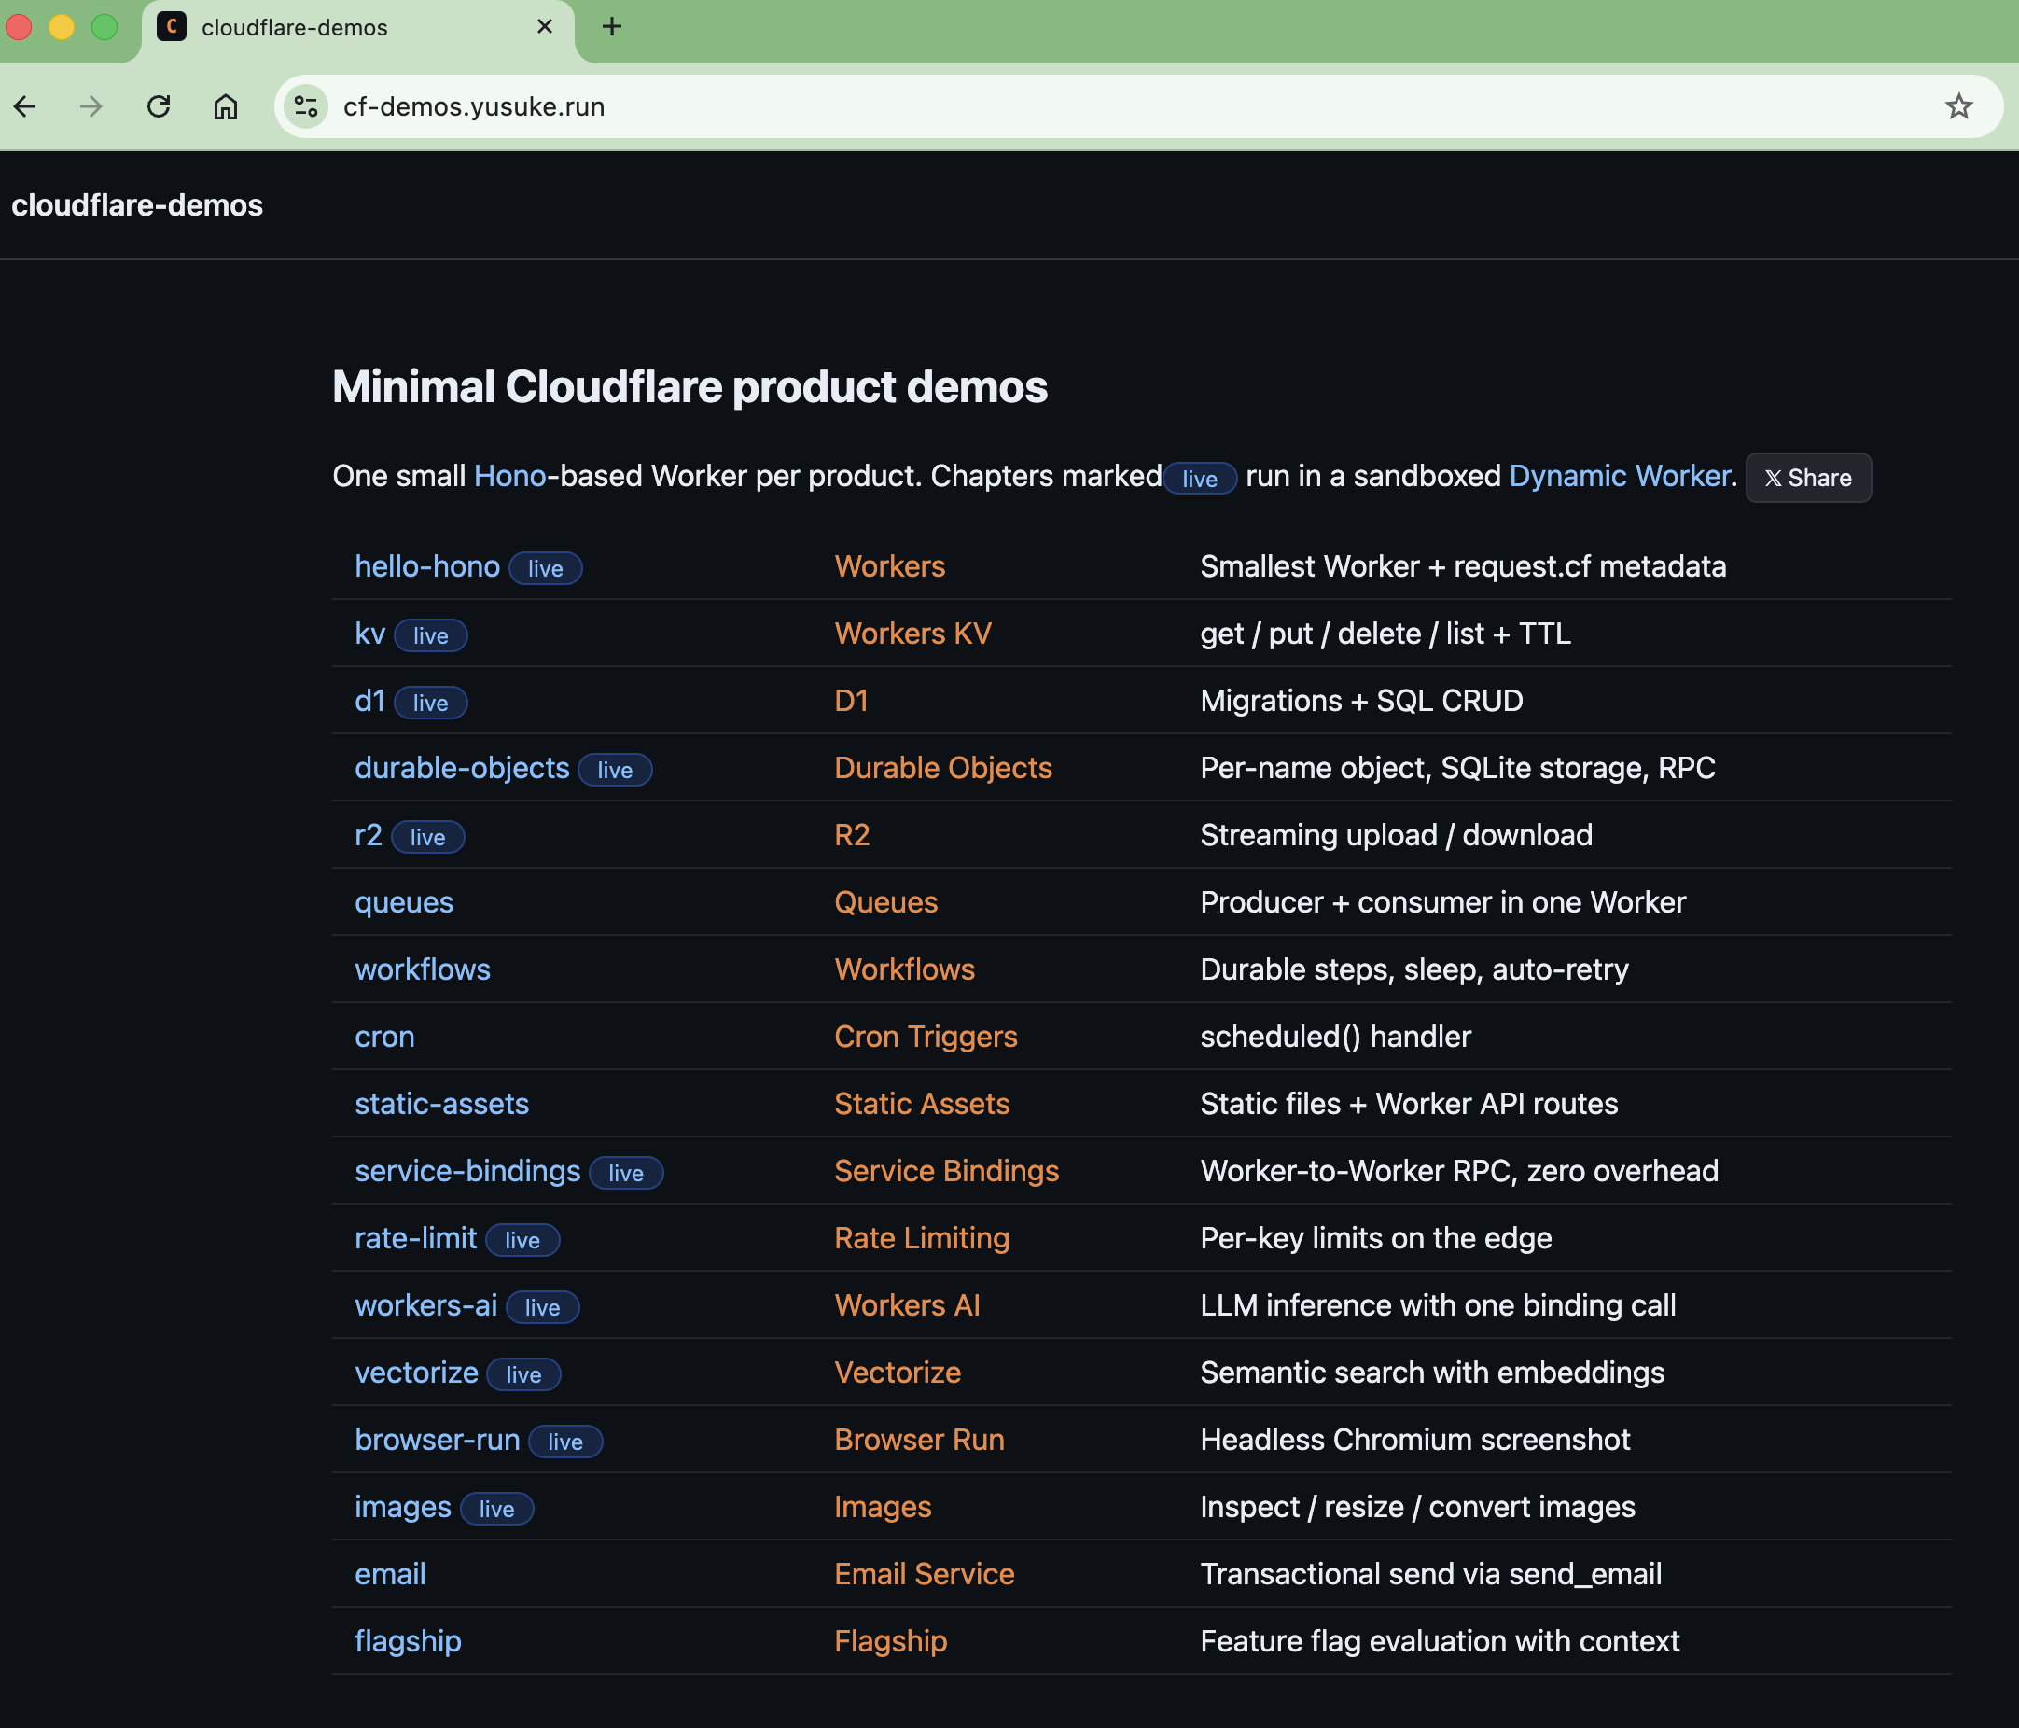2019x1728 pixels.
Task: Open the Dynamic Worker link
Action: (x=1620, y=476)
